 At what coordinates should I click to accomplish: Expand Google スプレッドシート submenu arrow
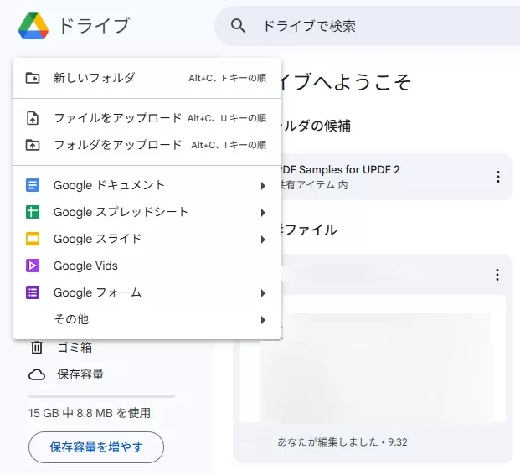263,213
